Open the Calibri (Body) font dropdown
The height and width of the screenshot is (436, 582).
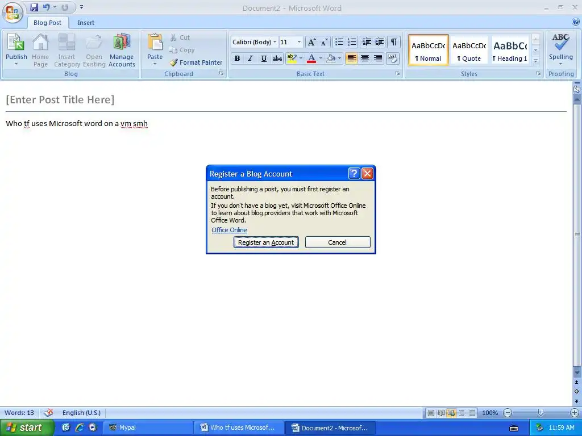coord(275,42)
